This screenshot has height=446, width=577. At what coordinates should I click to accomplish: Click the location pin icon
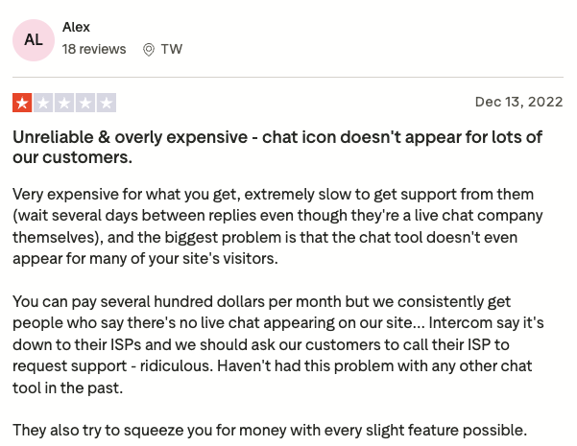tap(149, 50)
